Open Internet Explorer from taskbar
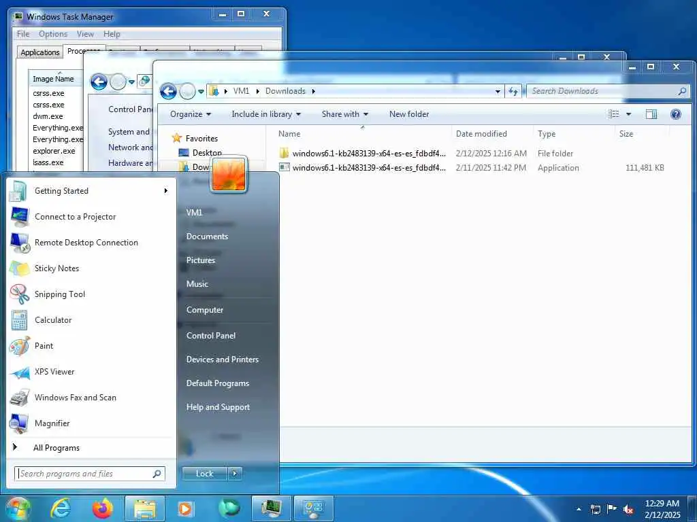 (60, 508)
